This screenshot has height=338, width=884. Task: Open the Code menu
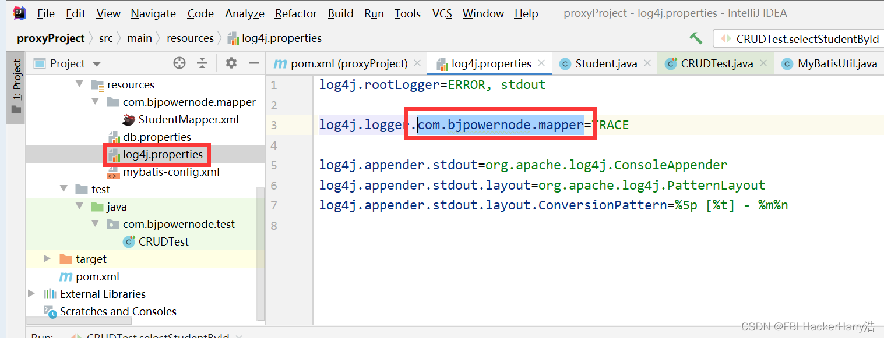pos(200,13)
